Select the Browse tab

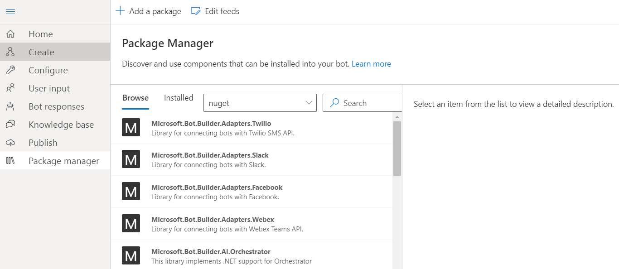point(135,98)
